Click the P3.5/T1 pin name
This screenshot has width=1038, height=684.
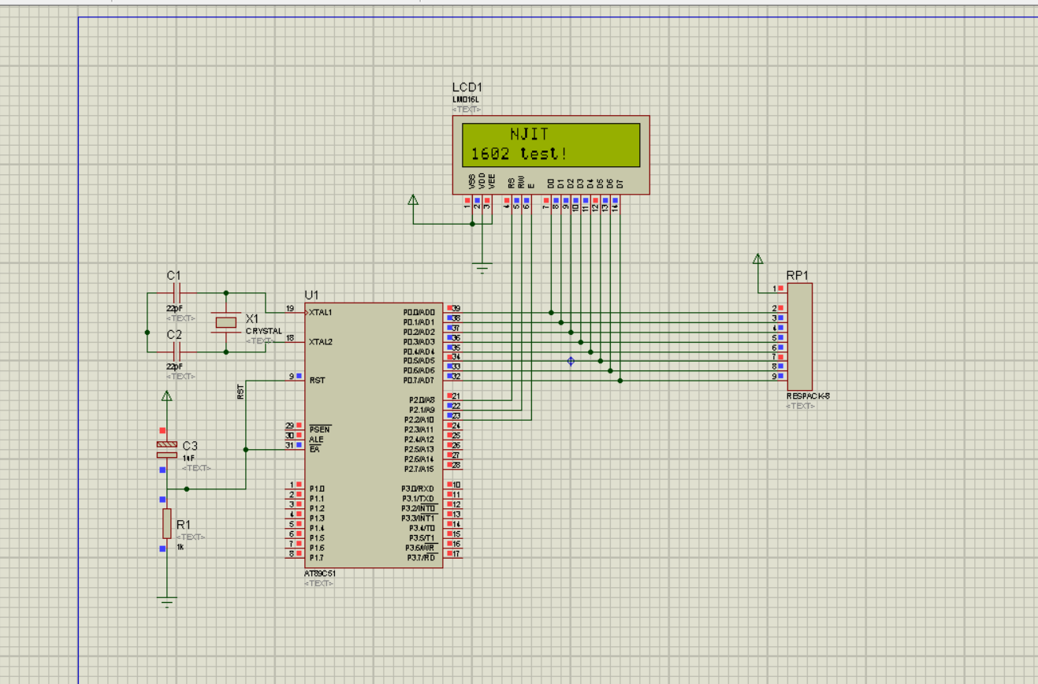(x=422, y=537)
